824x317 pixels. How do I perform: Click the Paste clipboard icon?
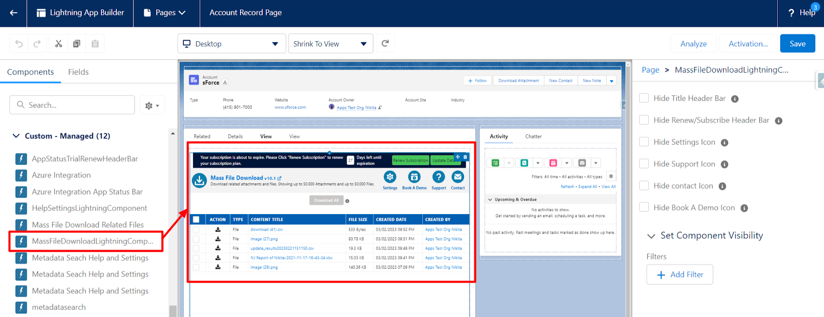[95, 44]
